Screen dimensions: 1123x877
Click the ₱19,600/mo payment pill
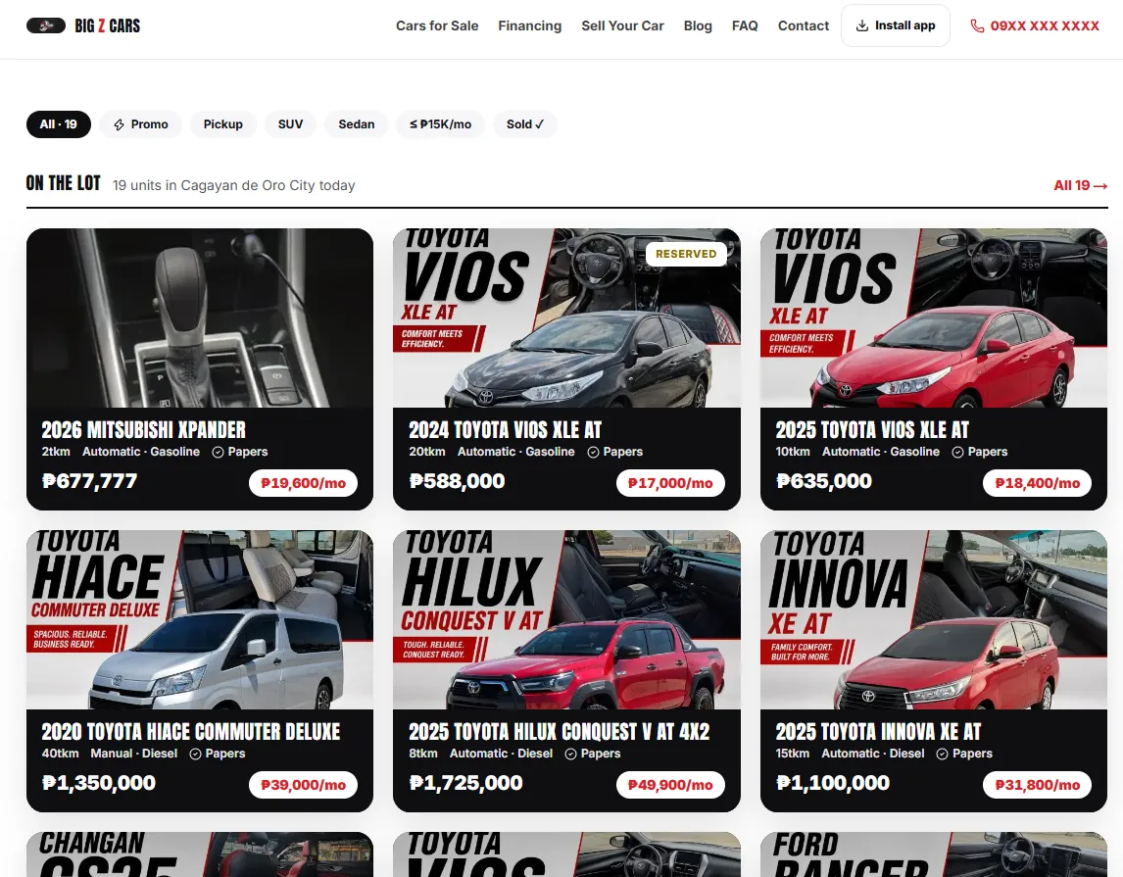coord(303,483)
